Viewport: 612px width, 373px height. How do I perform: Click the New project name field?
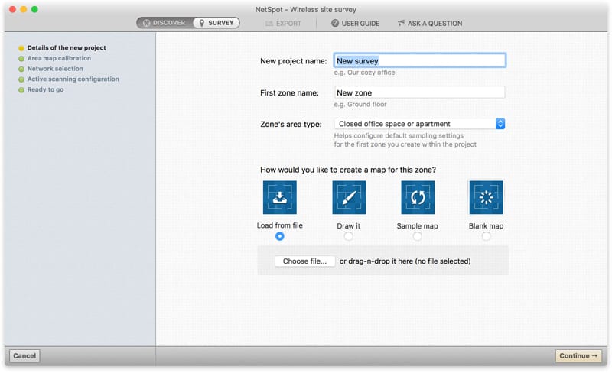419,60
